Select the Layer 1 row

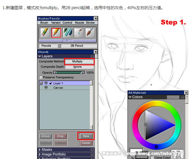tap(65, 83)
